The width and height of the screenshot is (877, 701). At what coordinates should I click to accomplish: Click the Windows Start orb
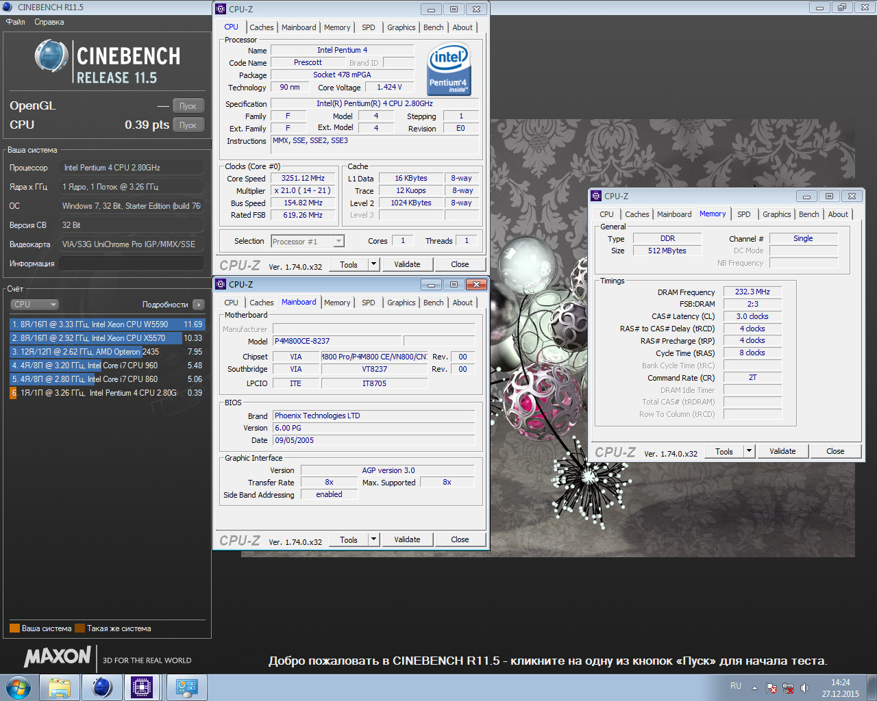[x=18, y=687]
